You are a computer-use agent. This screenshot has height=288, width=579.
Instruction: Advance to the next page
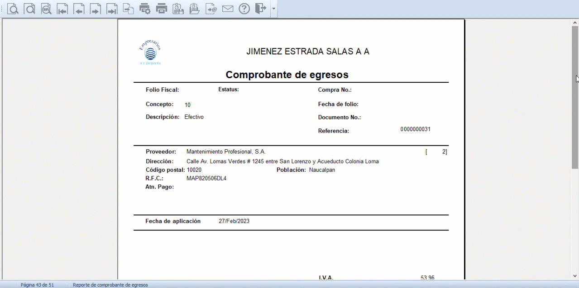[95, 9]
